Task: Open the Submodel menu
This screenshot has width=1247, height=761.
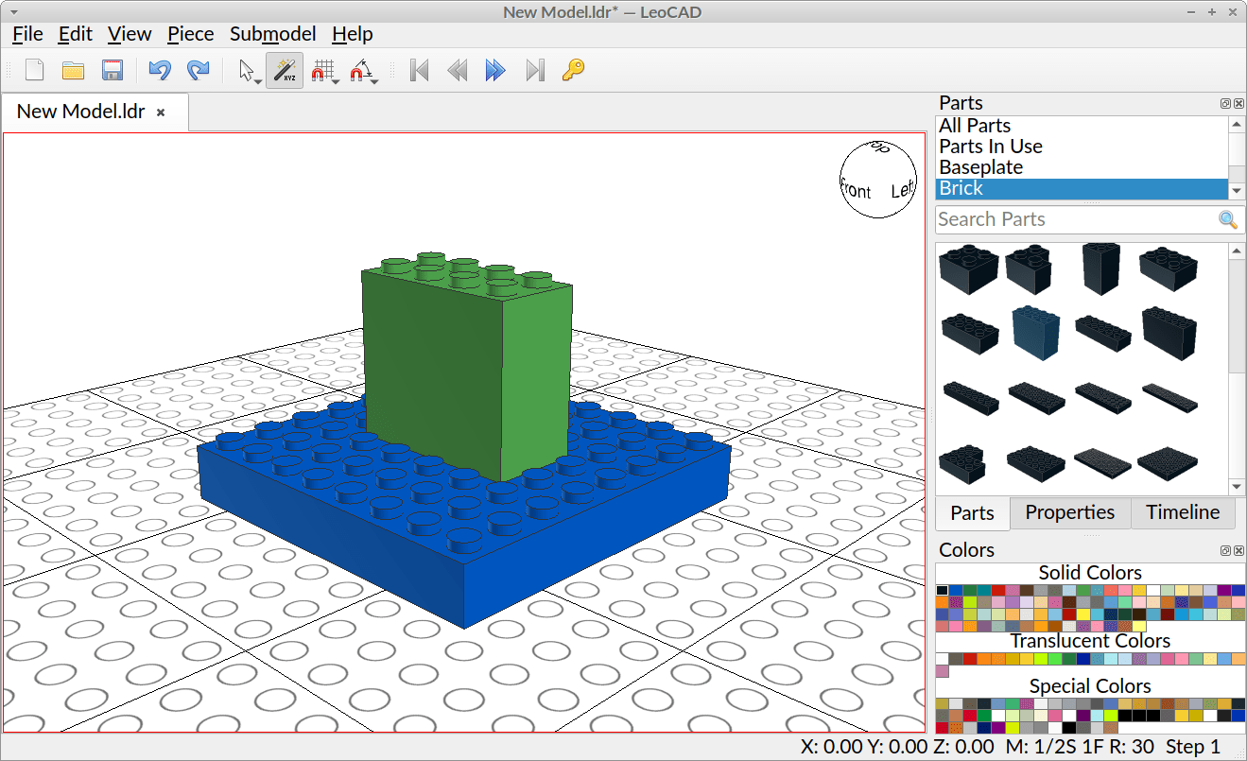Action: click(x=272, y=34)
